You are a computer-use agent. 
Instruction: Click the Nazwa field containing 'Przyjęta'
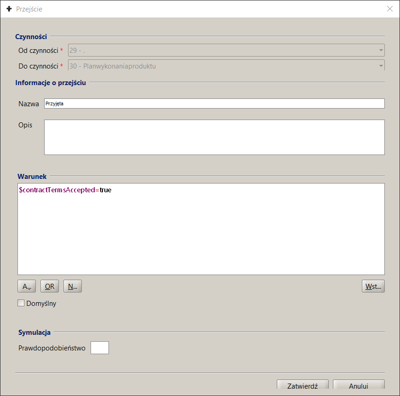(x=214, y=103)
